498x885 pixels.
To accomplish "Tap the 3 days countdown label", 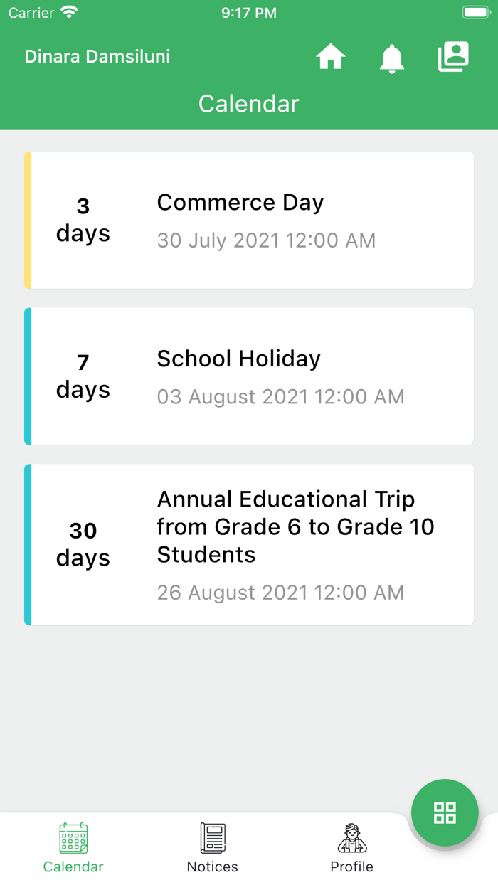I will [x=83, y=220].
